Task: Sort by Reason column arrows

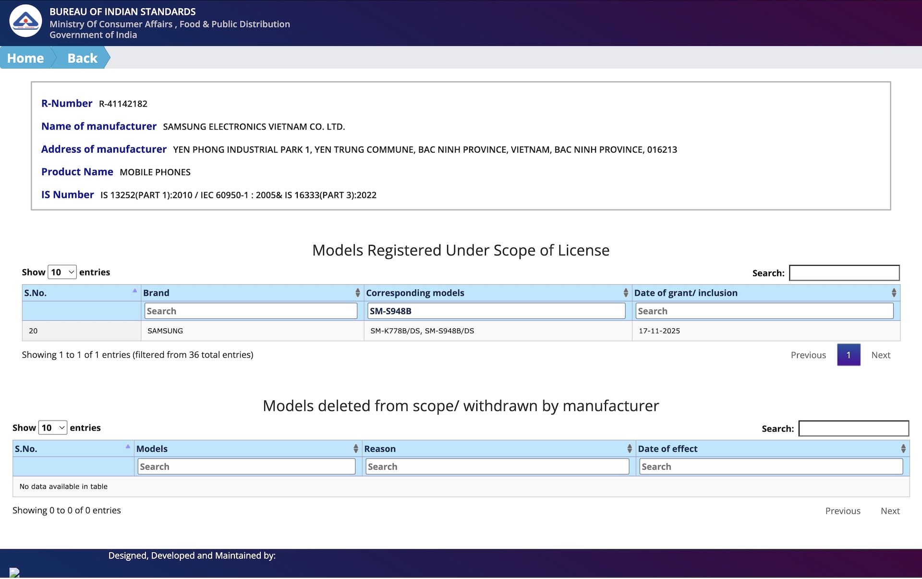Action: [629, 448]
